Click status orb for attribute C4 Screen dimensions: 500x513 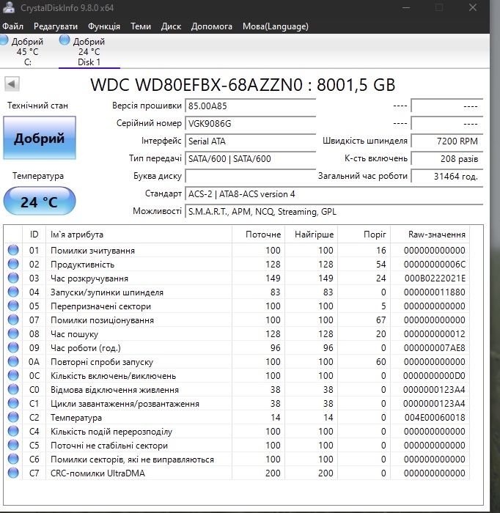pos(13,431)
